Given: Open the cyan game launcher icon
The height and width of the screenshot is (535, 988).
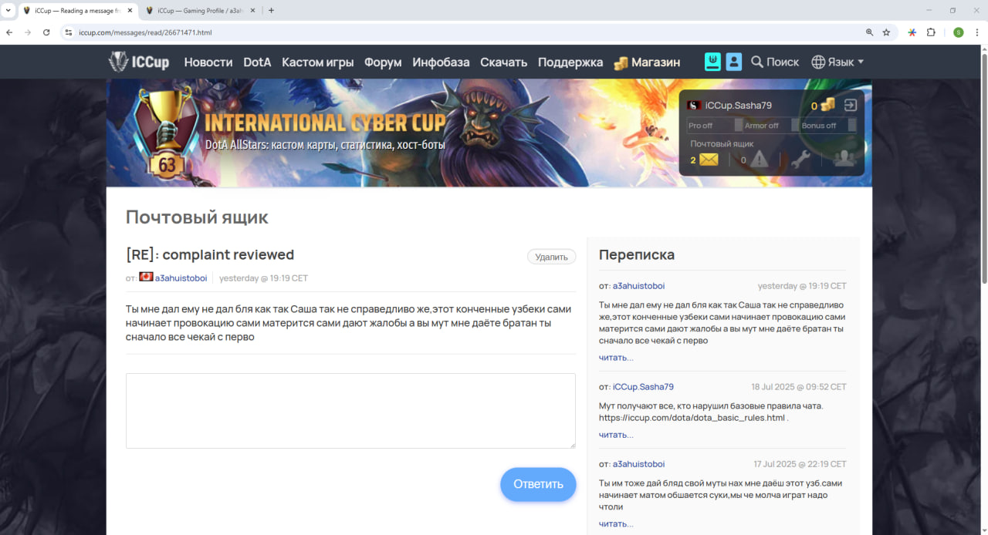Looking at the screenshot, I should (712, 62).
